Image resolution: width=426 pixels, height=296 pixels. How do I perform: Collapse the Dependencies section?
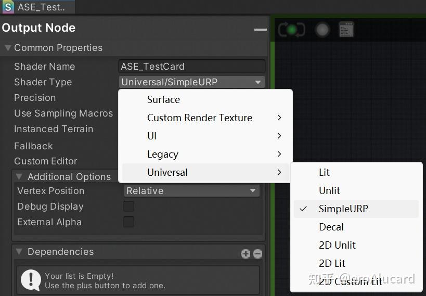click(x=19, y=252)
